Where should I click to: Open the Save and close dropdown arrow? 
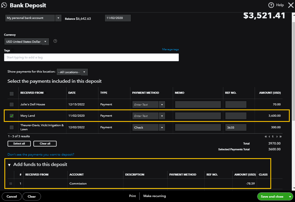pyautogui.click(x=290, y=197)
